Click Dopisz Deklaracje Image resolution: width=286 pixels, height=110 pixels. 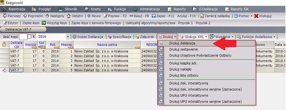[x=88, y=37]
